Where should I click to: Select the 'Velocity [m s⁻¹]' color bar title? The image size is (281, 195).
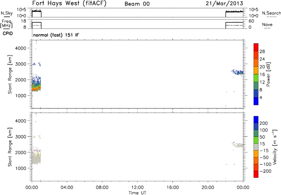click(275, 147)
